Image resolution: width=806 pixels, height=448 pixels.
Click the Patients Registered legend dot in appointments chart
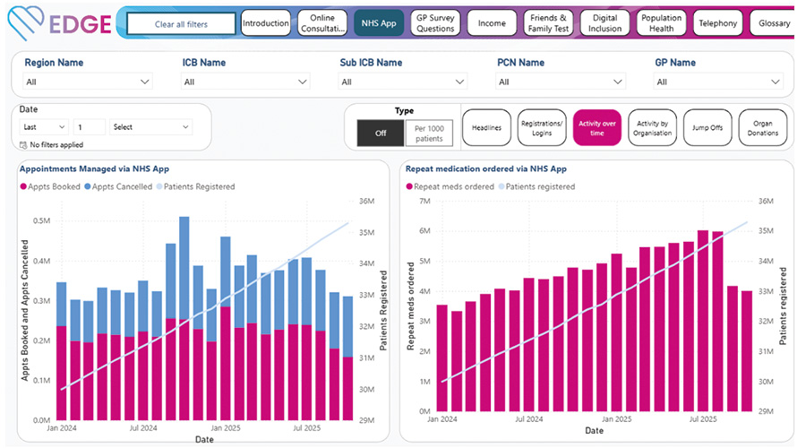(161, 186)
